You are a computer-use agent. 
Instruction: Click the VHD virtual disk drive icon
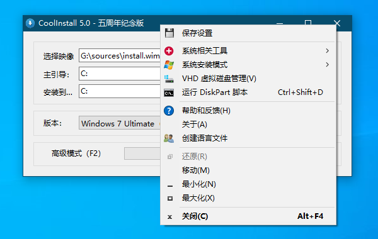point(169,79)
